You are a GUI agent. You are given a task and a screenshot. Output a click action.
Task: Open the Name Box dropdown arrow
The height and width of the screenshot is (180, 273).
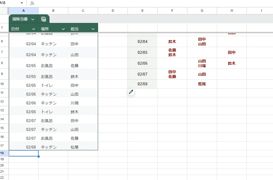[22, 3]
